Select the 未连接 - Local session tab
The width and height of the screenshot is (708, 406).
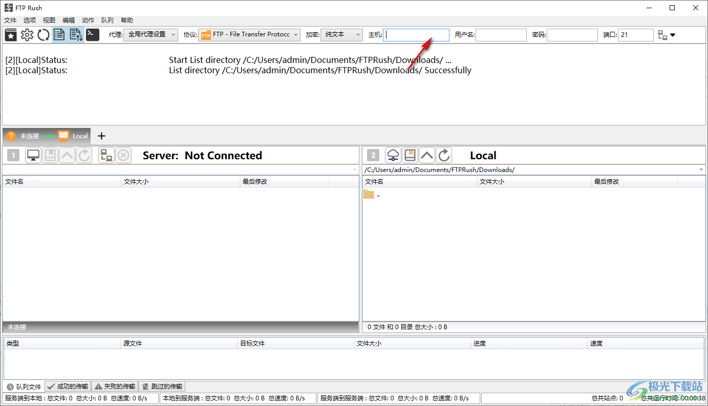pyautogui.click(x=47, y=136)
